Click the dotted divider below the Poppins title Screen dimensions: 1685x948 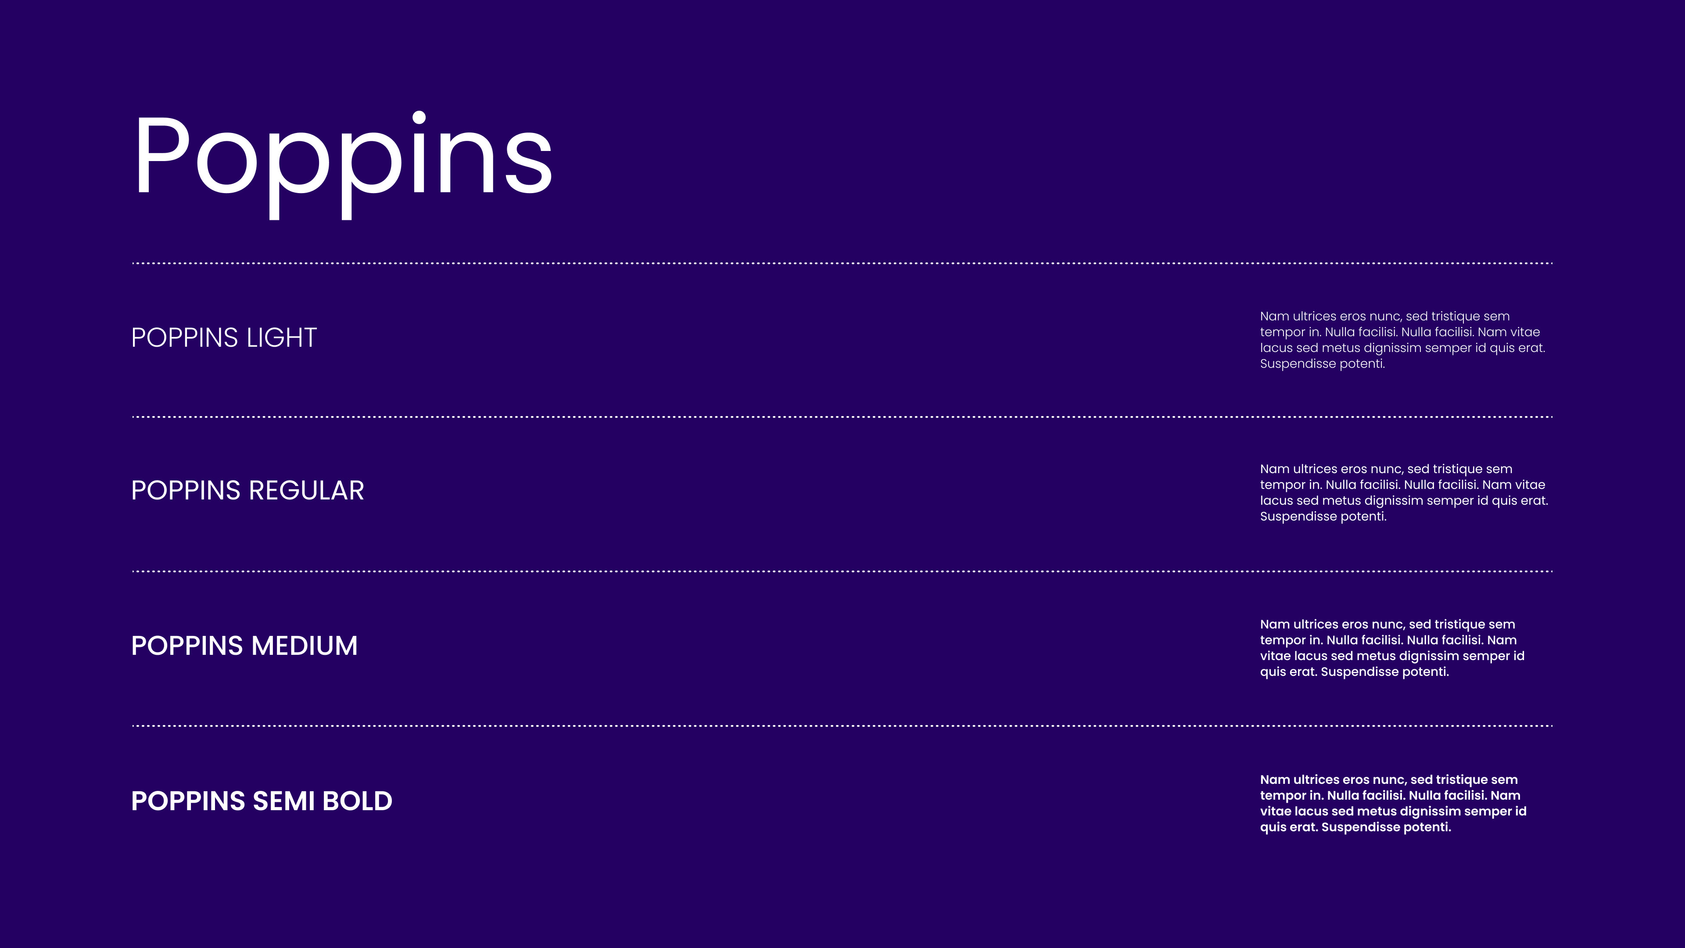click(x=842, y=264)
